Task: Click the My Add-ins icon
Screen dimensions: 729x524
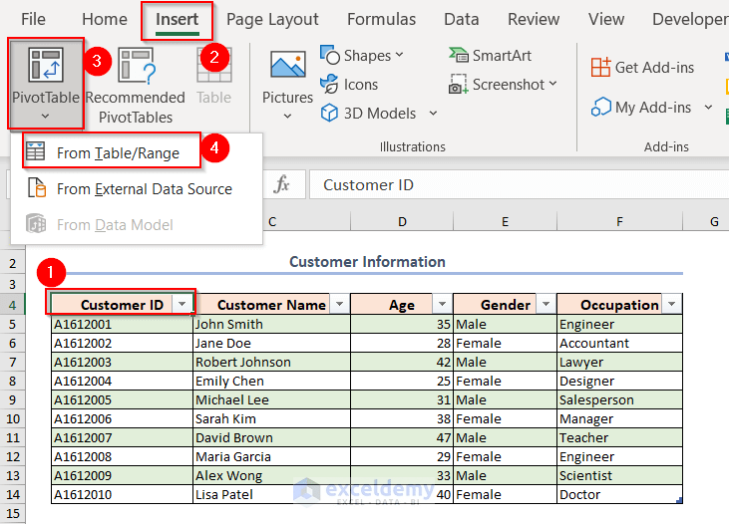Action: click(x=600, y=107)
